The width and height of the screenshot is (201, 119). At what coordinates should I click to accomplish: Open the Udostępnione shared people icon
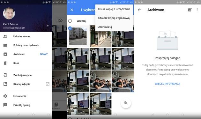5,36
